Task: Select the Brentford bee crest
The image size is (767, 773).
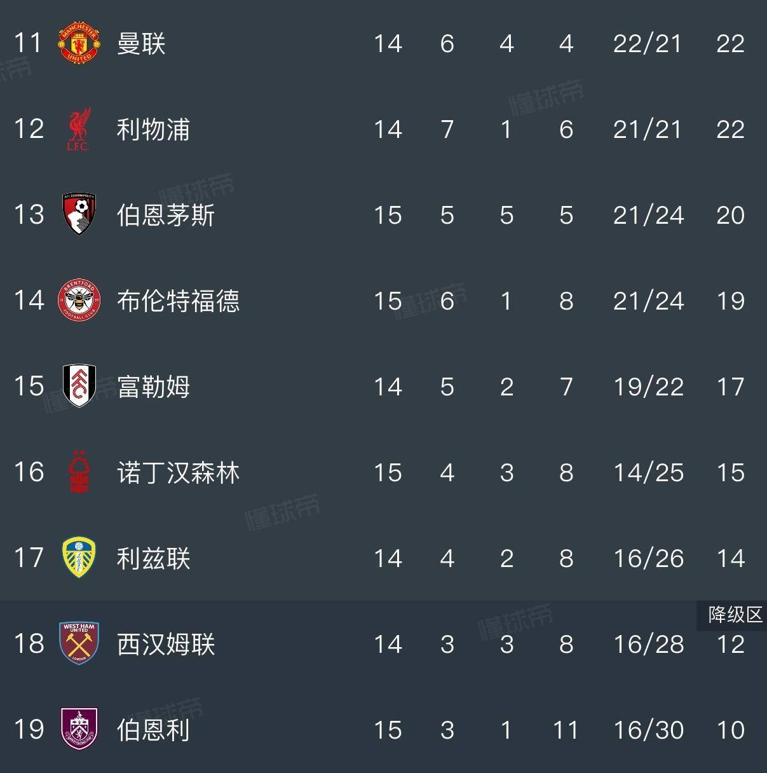Action: coord(79,301)
